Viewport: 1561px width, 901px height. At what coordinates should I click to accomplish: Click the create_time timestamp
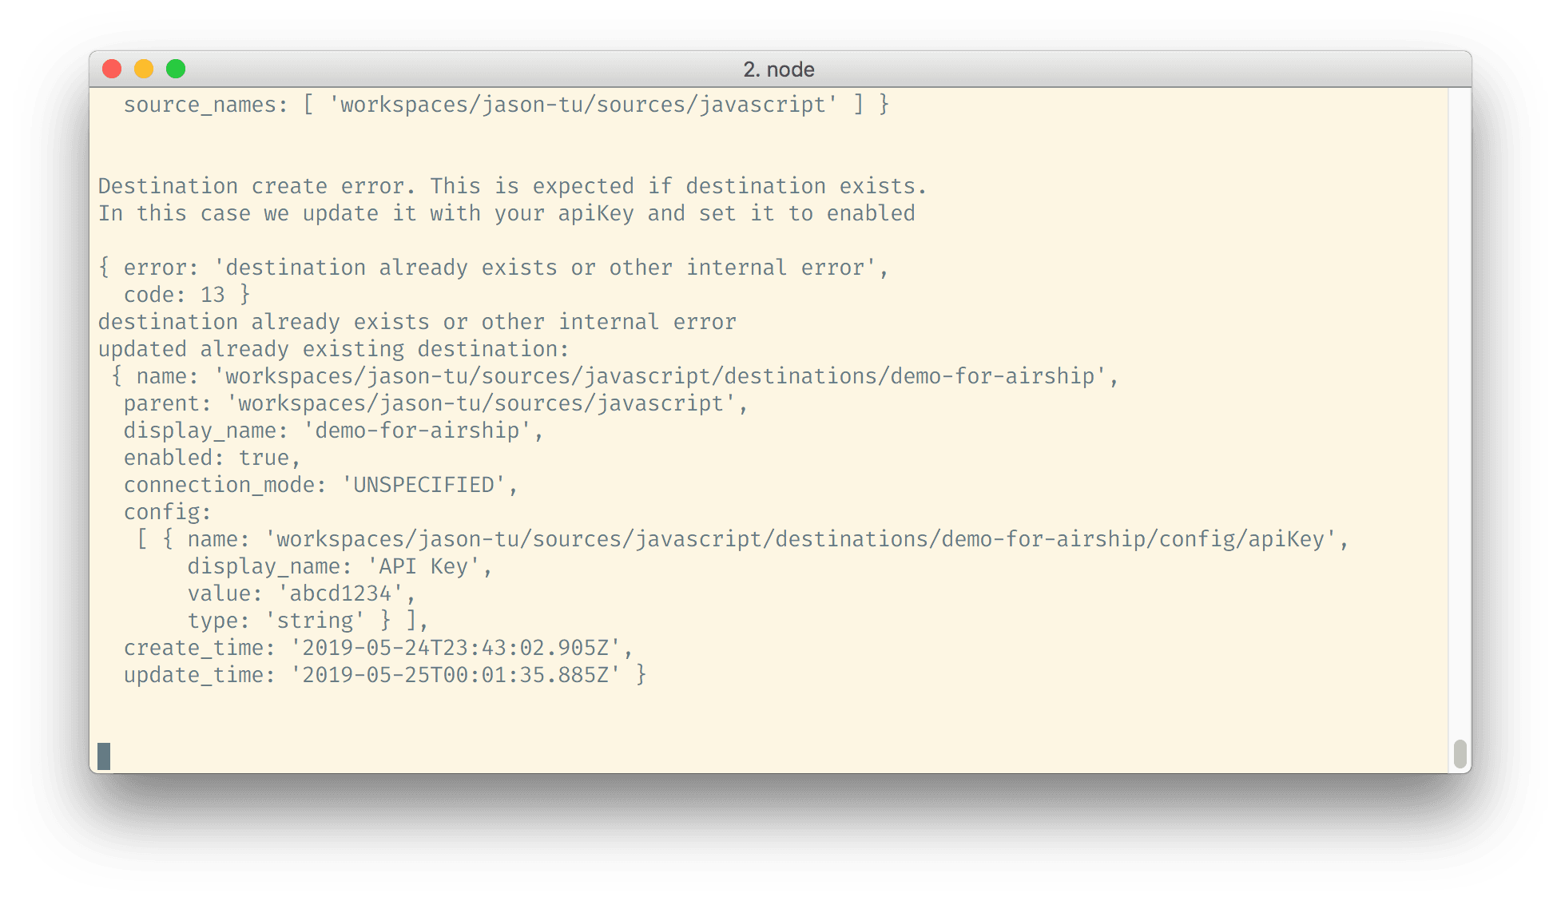(x=455, y=648)
